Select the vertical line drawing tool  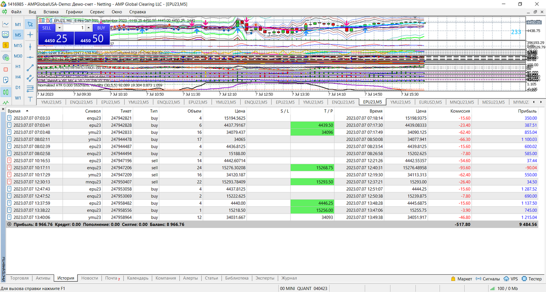tap(30, 46)
